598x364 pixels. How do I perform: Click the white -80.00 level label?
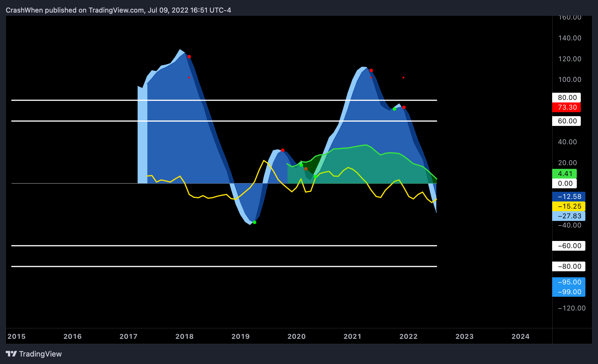tap(569, 266)
